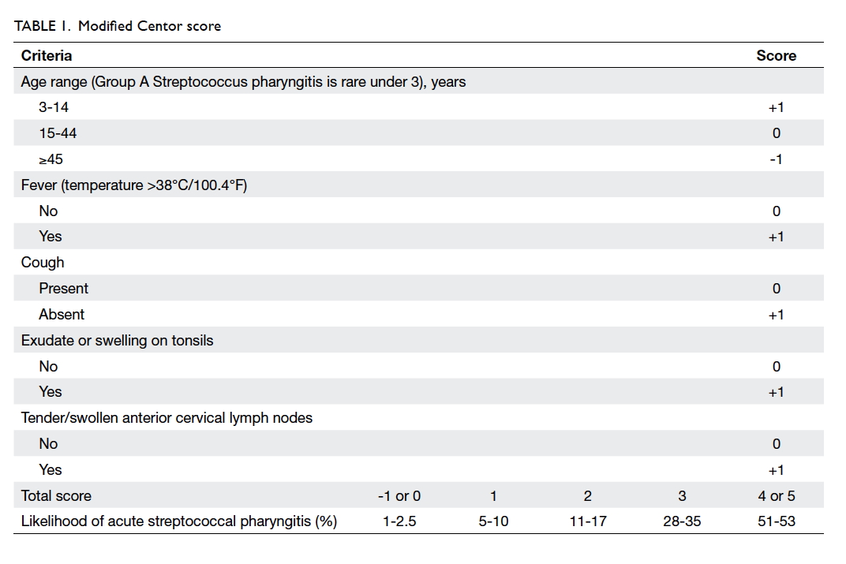Screen dimensions: 846x564
Task: Click the 28-35 likelihood value
Action: 682,521
